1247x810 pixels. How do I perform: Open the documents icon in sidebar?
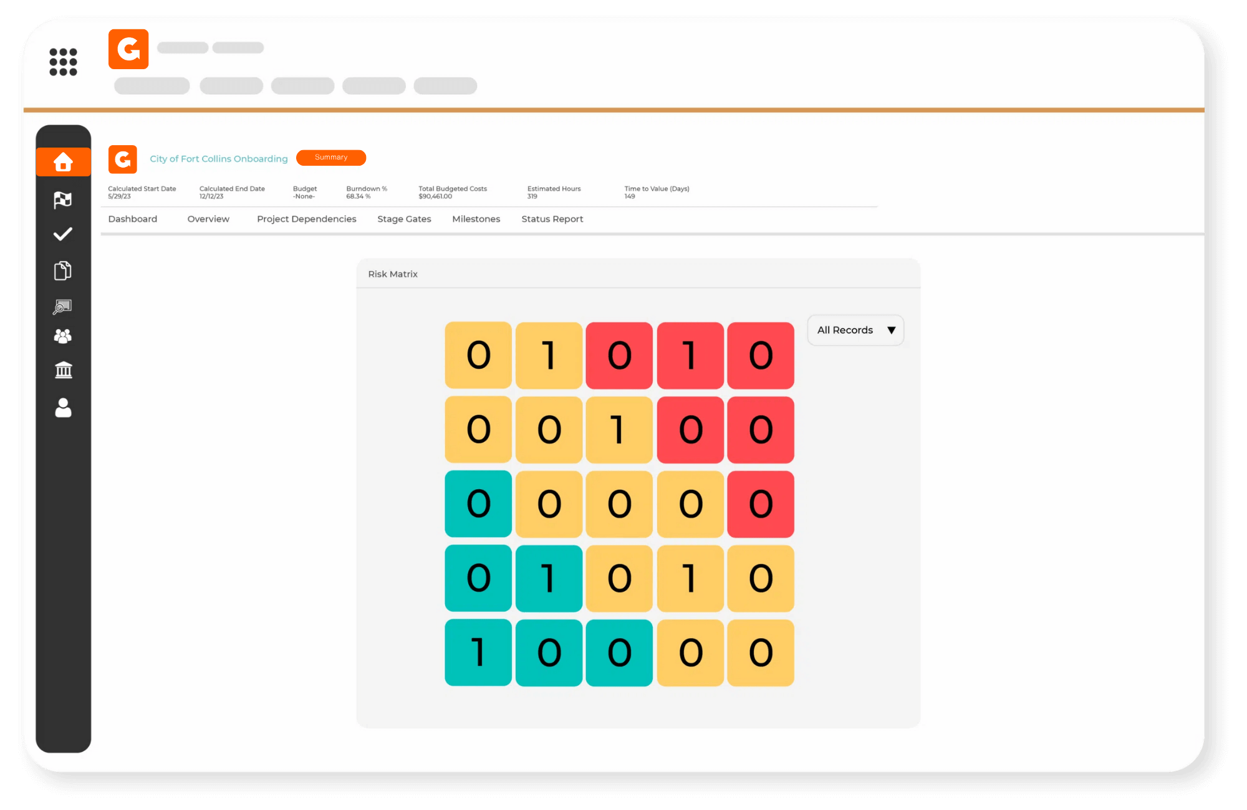[x=63, y=270]
